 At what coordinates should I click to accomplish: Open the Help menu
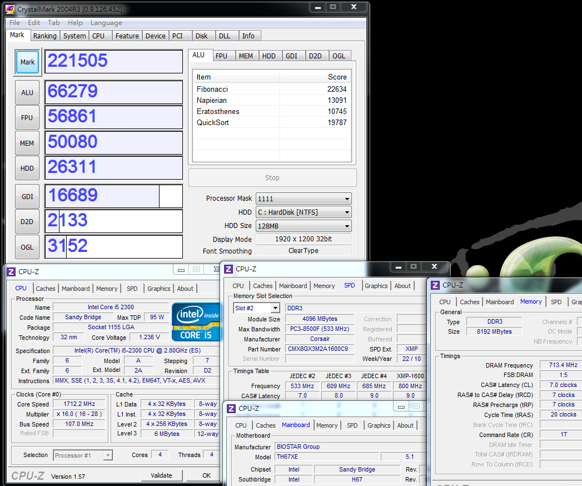click(76, 23)
